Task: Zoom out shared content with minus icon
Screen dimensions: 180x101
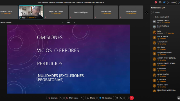Action: [x=63, y=23]
